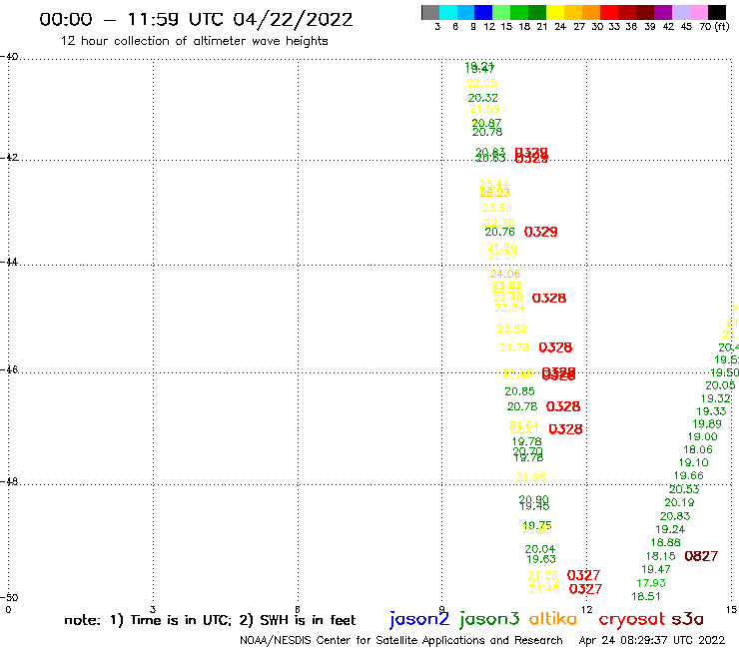Image resolution: width=739 pixels, height=649 pixels.
Task: Click the green value 20.83
Action: 675,516
